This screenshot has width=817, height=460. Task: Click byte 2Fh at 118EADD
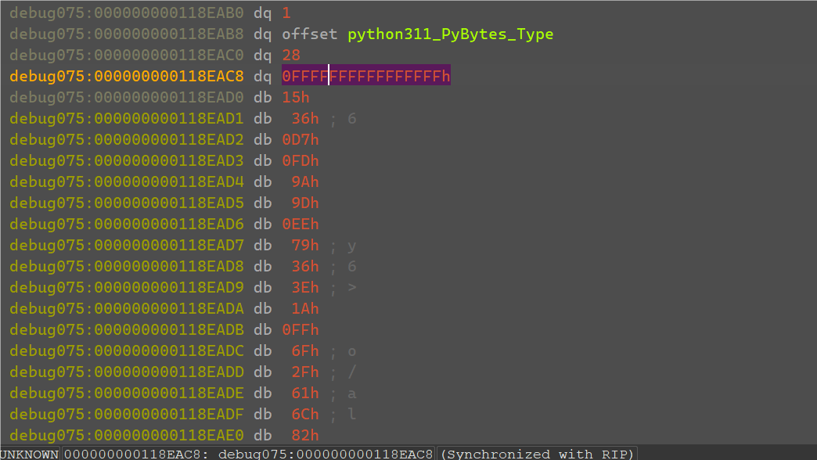[x=305, y=372]
